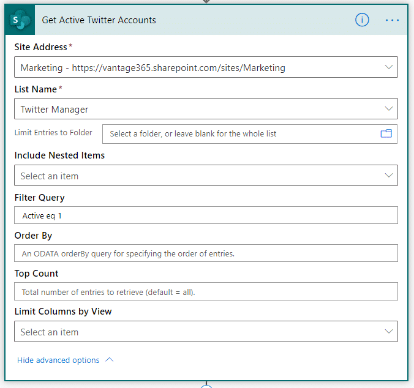Open the three-dot more options menu

pos(392,20)
